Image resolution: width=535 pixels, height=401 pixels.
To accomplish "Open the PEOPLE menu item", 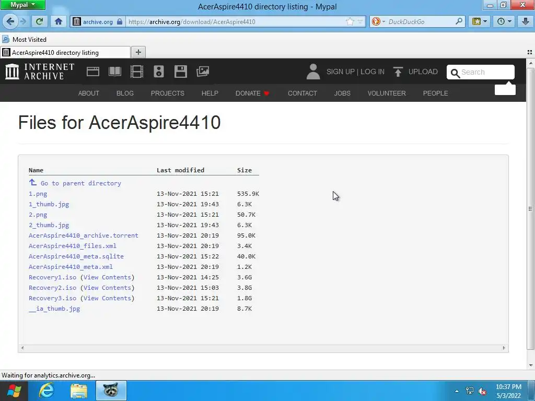I will 435,93.
